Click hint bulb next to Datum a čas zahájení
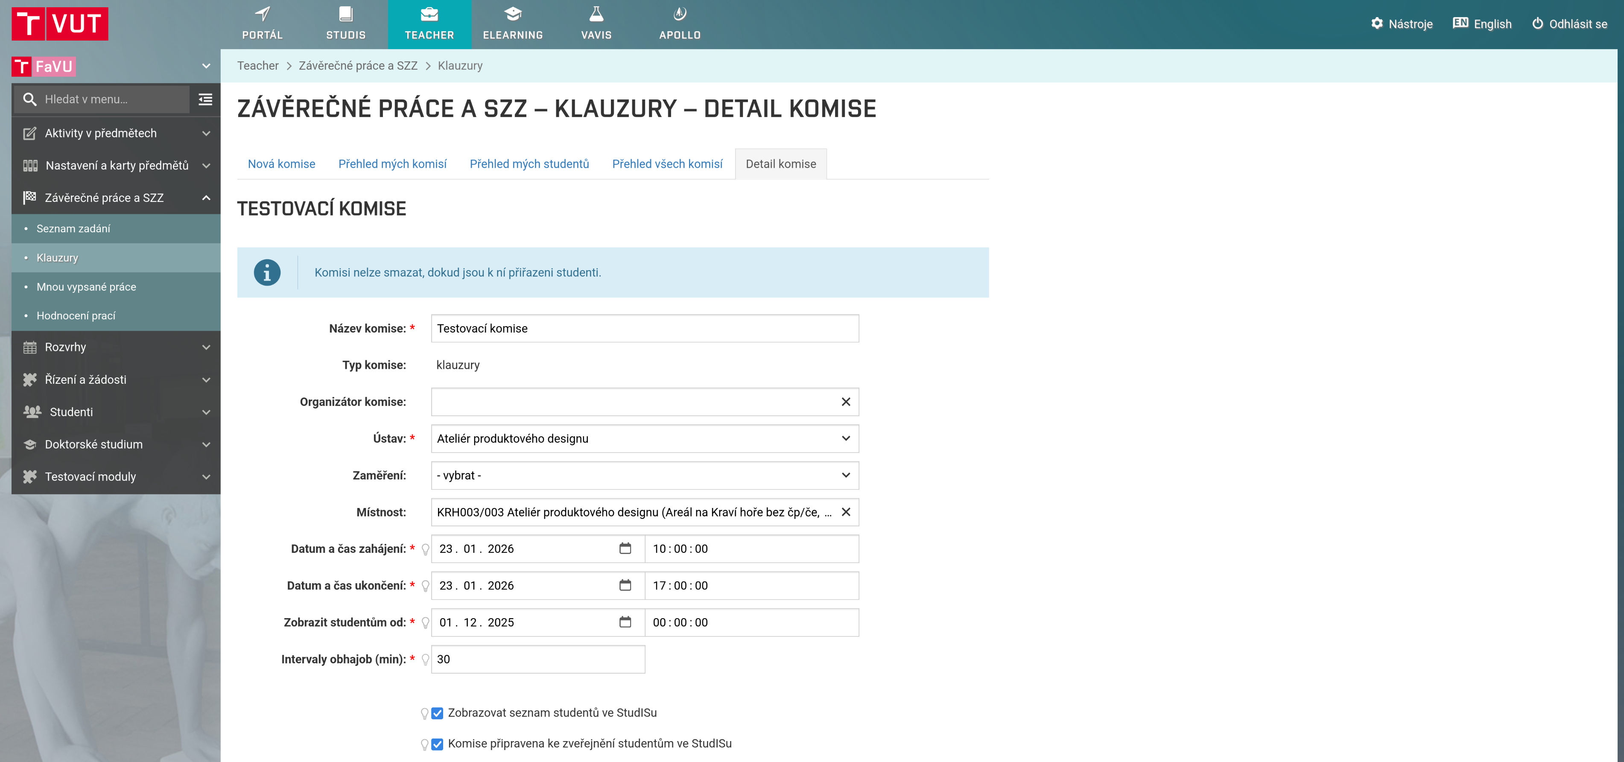 [x=426, y=549]
